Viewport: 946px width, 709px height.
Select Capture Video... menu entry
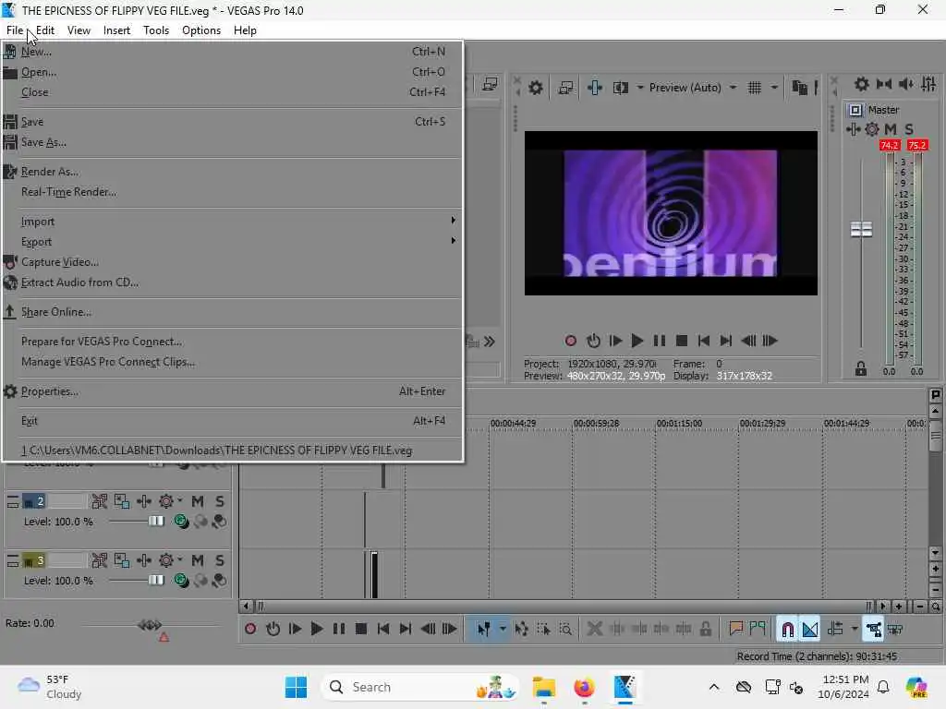point(232,262)
